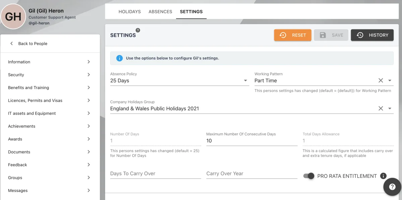Image resolution: width=402 pixels, height=200 pixels.
Task: Open the Company Holidays Group dropdown arrow
Action: 390,109
